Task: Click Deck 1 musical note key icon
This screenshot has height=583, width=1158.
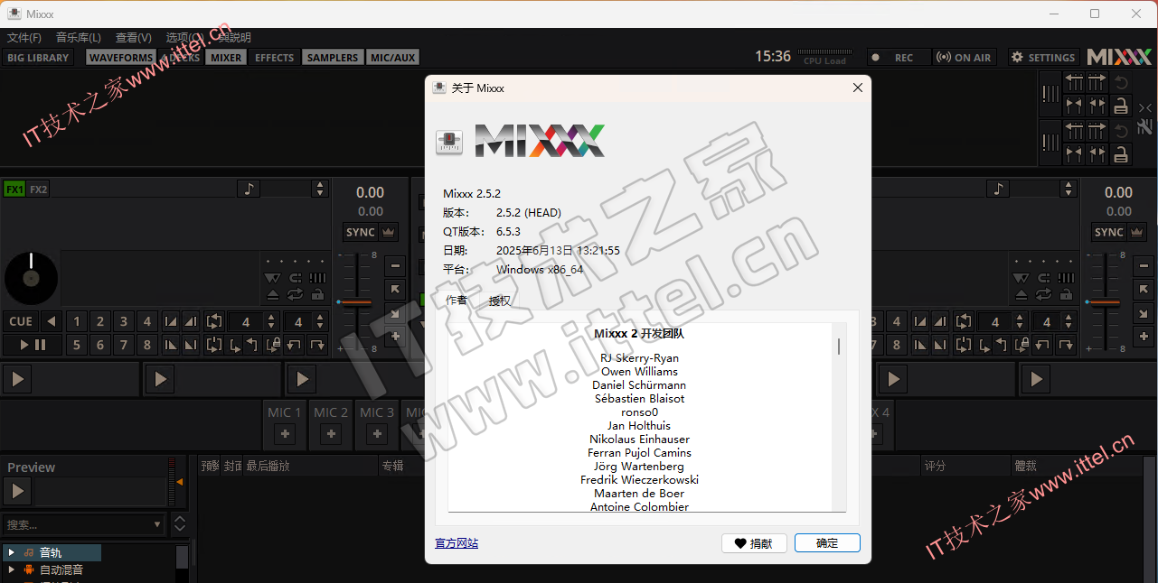Action: (249, 189)
